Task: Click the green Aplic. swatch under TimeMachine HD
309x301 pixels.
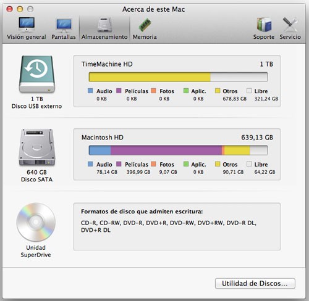Action: coord(186,91)
